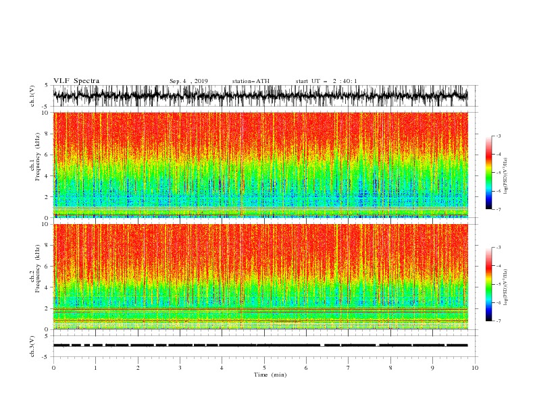Viewport: 535px width, 413px height.
Task: Click time axis tick label "3"
Action: (x=180, y=368)
